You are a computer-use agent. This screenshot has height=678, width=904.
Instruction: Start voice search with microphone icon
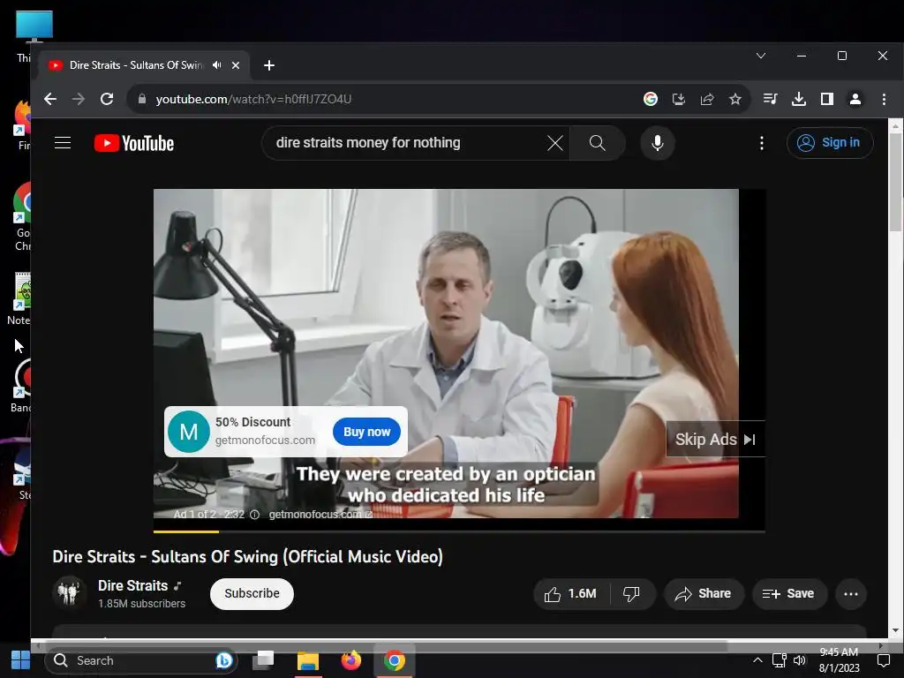(x=657, y=143)
